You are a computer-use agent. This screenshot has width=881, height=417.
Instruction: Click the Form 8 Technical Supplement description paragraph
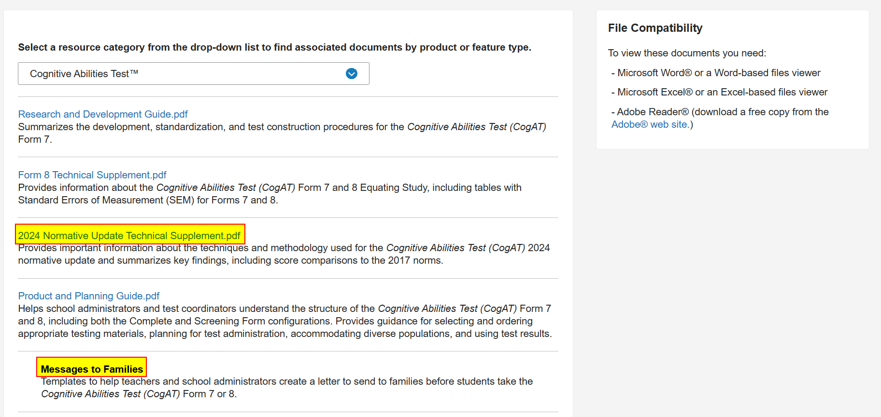point(270,194)
